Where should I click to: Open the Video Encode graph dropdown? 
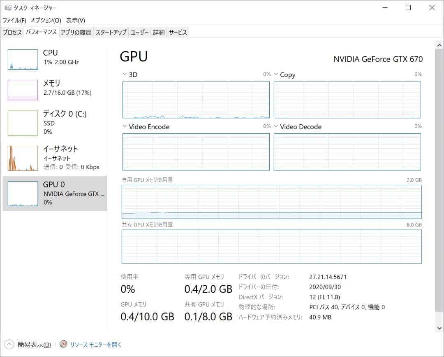point(124,126)
